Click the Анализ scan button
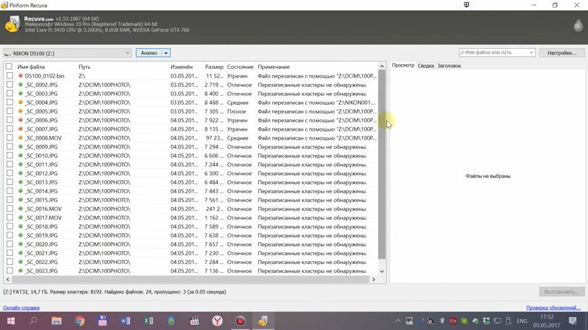This screenshot has height=330, width=588. point(149,53)
